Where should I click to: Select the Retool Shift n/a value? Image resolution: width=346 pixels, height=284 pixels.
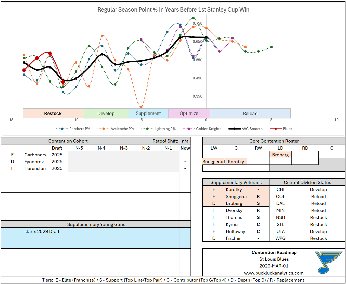click(185, 141)
